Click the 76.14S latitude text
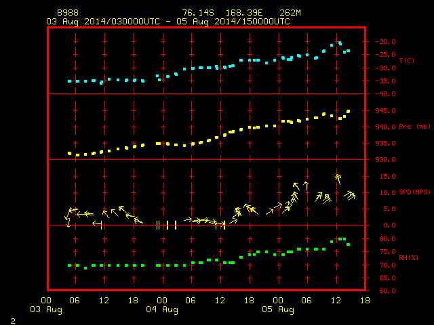 tap(198, 13)
